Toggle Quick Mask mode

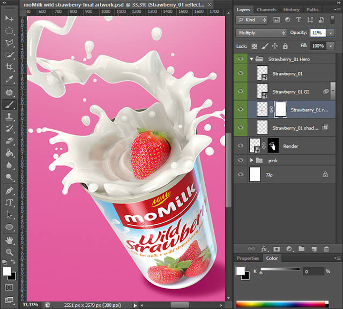click(x=9, y=288)
